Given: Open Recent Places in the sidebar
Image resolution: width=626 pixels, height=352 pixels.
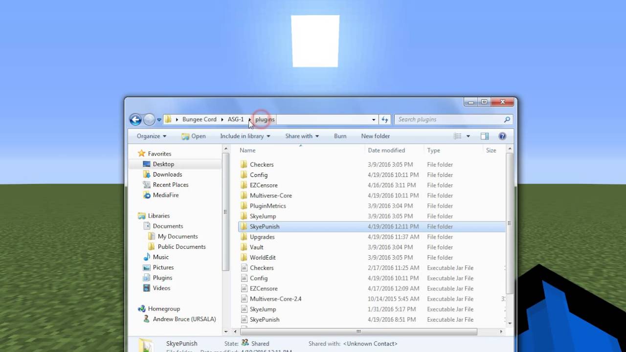Looking at the screenshot, I should (x=171, y=185).
